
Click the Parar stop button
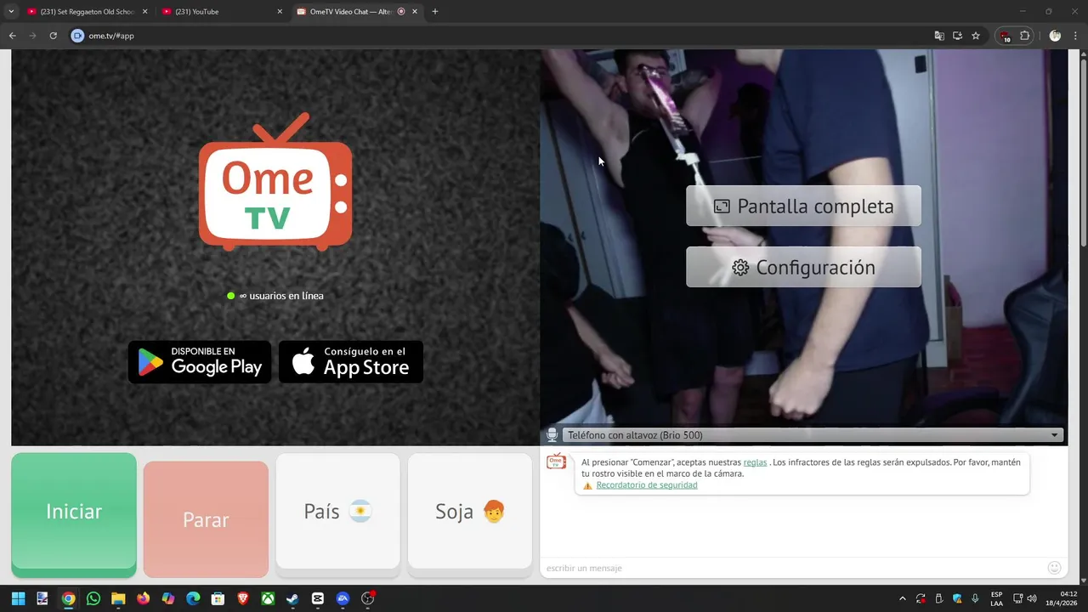click(206, 519)
